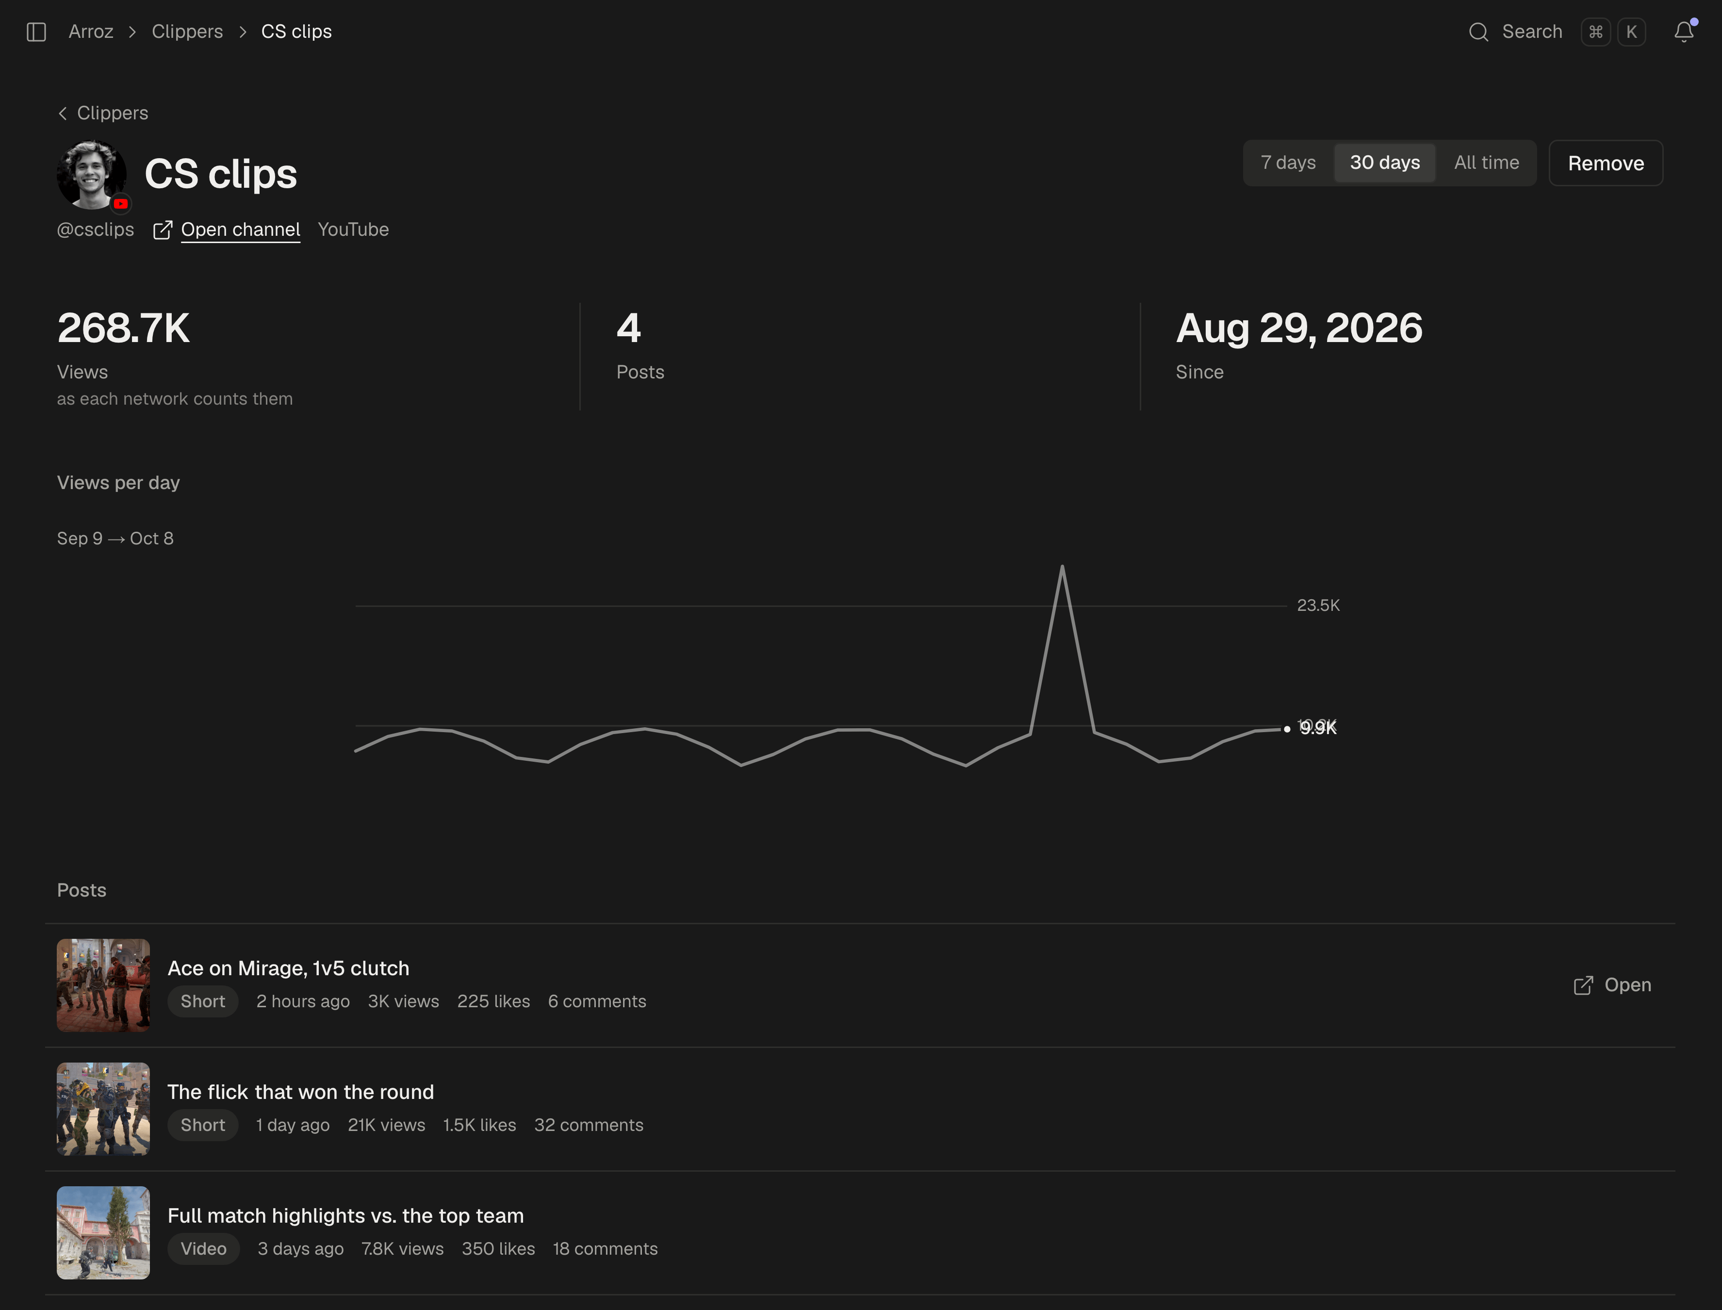Click CS clips in the top breadcrumb
The width and height of the screenshot is (1722, 1310).
point(296,32)
